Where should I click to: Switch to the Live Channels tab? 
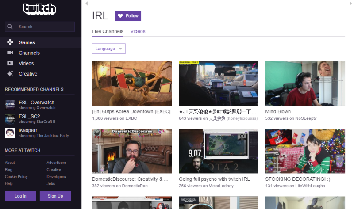(x=108, y=31)
